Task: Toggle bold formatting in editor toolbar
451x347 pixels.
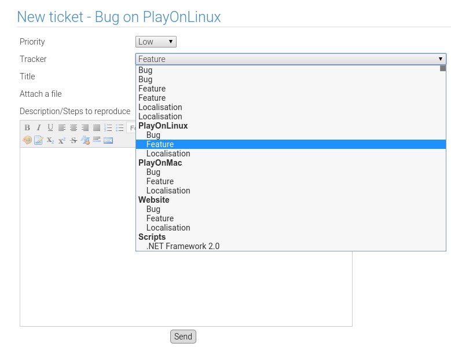Action: point(27,127)
